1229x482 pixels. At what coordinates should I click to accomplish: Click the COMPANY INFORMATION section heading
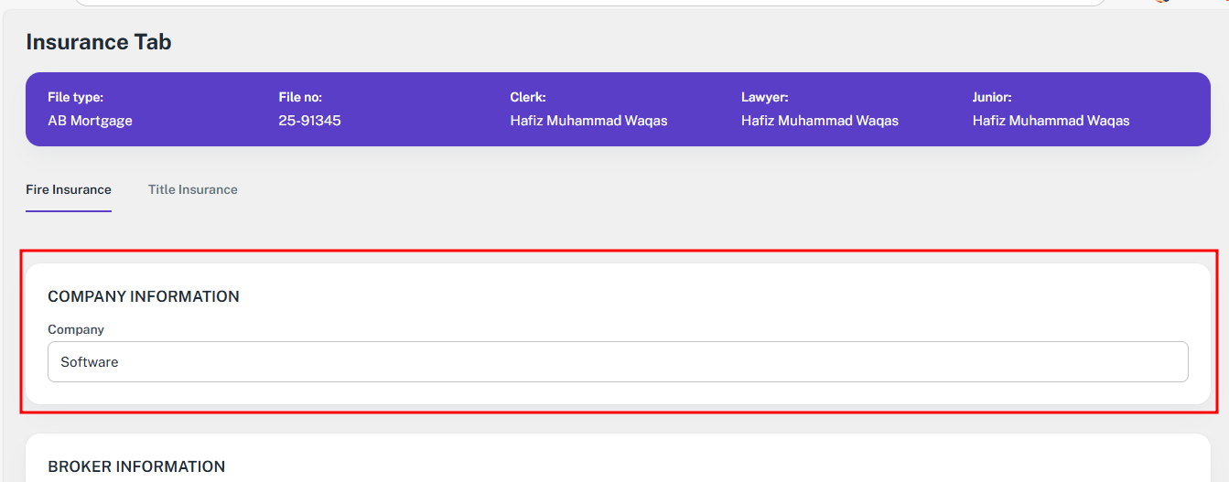click(144, 296)
